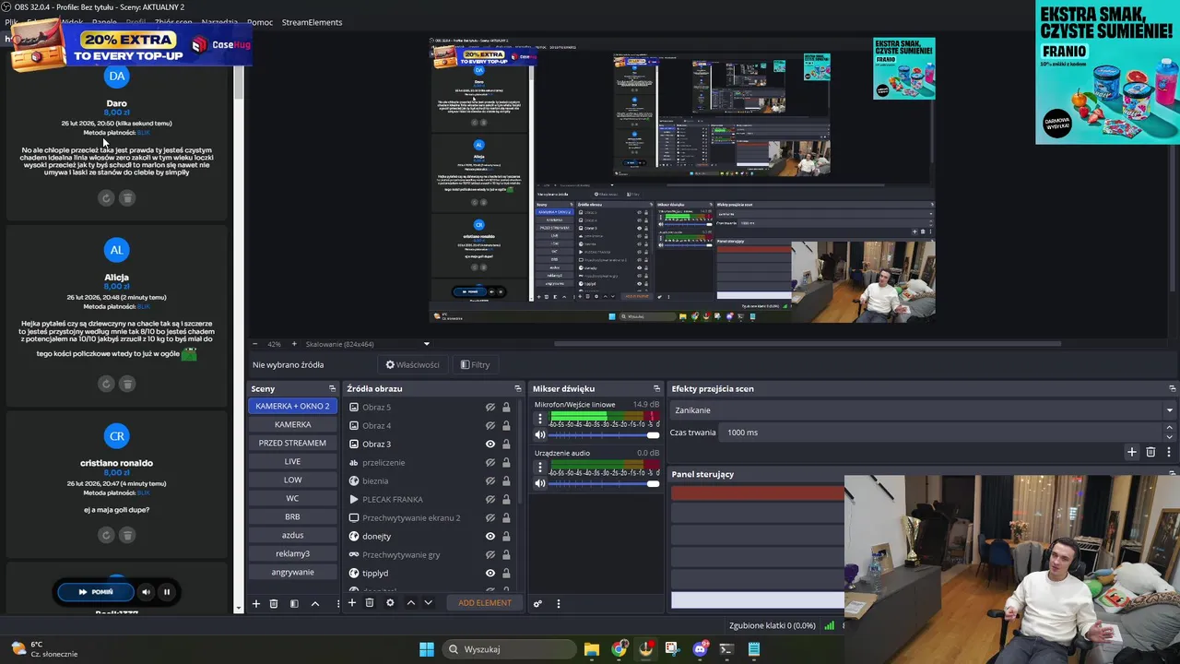Delete Alicja's donation with the trash icon
Screen dimensions: 1180x664
coord(127,384)
